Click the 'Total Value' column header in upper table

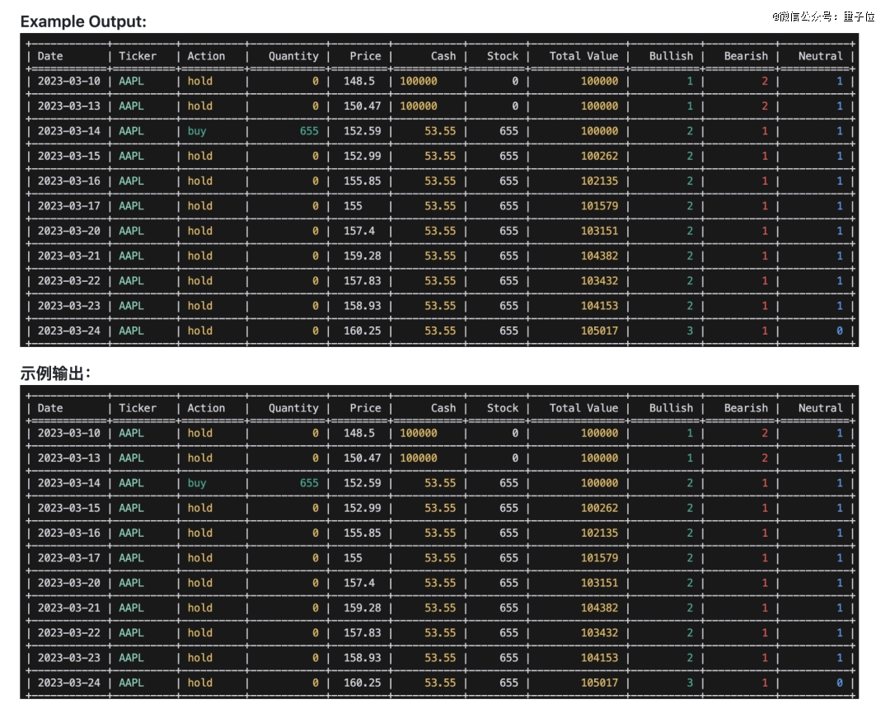coord(583,56)
